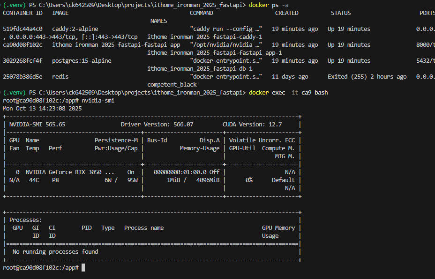Click container ID 519fdc44a4c0

pyautogui.click(x=22, y=29)
